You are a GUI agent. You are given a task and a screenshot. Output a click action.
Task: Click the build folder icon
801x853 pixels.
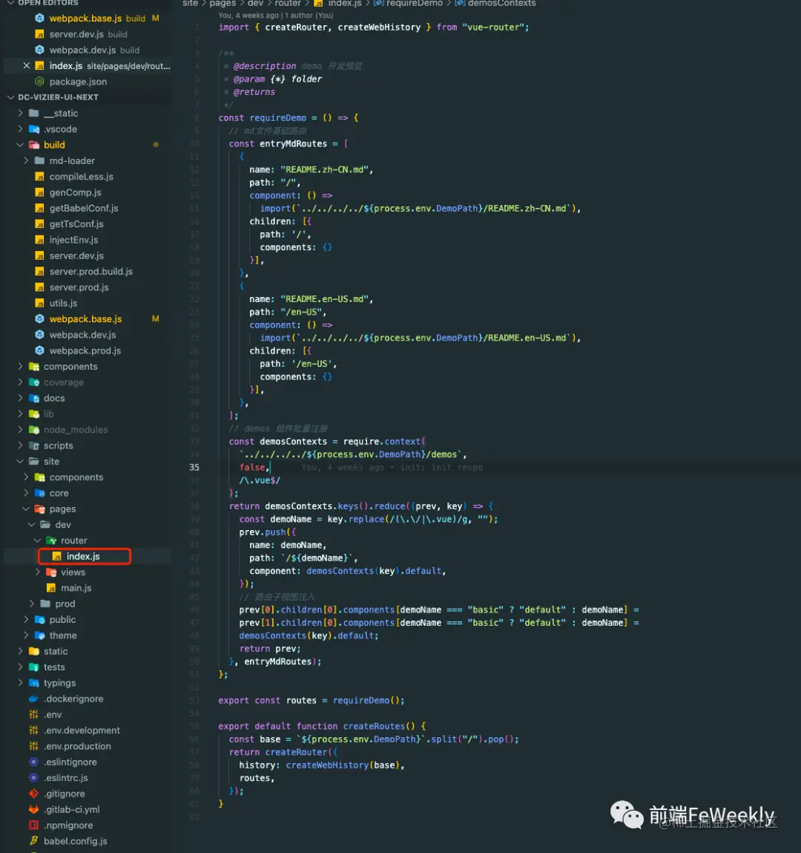pyautogui.click(x=33, y=145)
